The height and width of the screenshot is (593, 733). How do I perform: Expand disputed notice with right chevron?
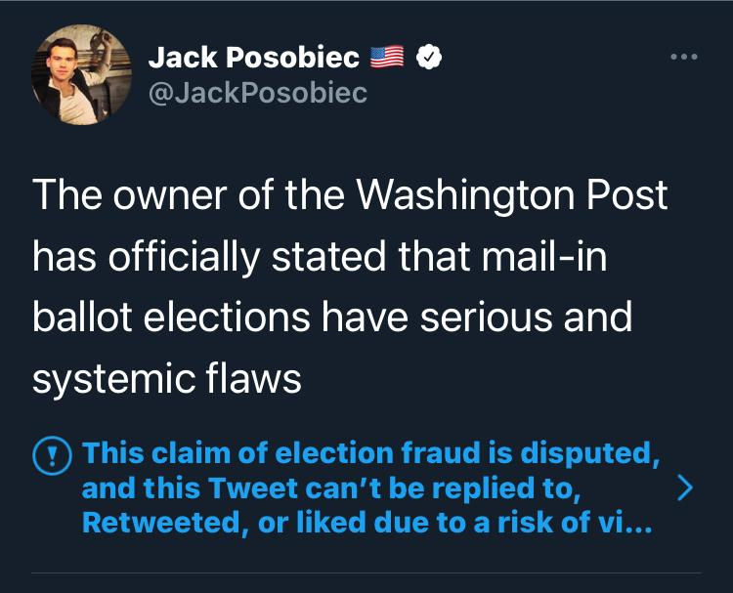685,488
